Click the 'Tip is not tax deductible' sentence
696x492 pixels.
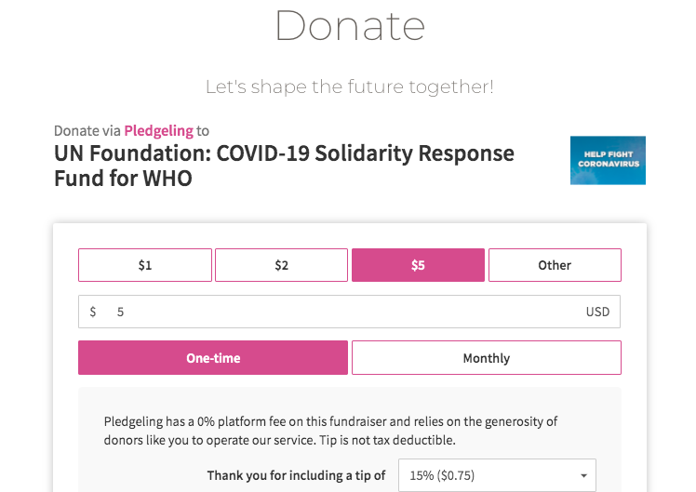pos(387,440)
